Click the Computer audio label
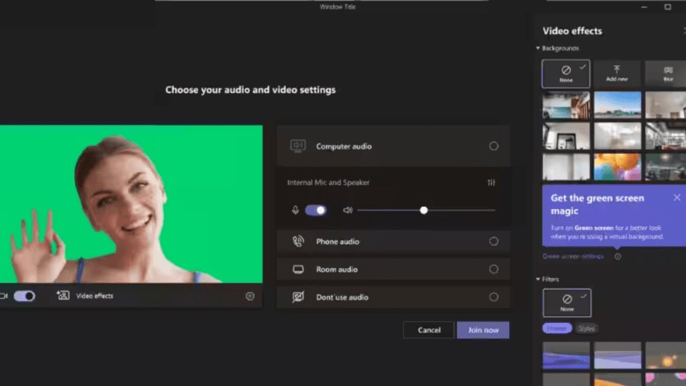 click(x=344, y=146)
